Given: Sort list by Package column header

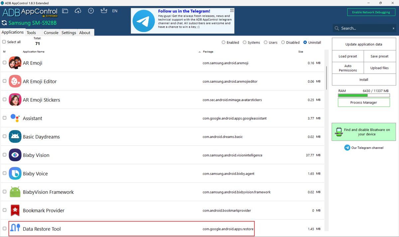Looking at the screenshot, I should pos(208,52).
